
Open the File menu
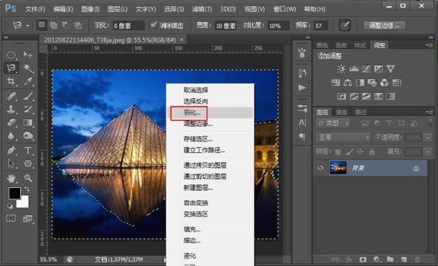pyautogui.click(x=35, y=9)
